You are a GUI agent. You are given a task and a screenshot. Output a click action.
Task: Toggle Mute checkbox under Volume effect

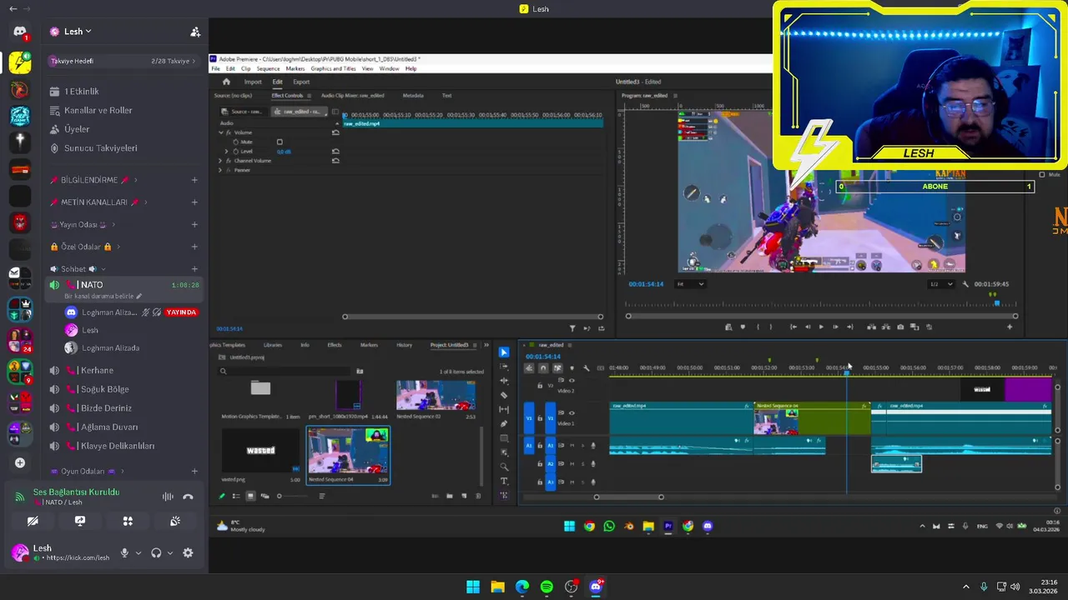pyautogui.click(x=280, y=142)
